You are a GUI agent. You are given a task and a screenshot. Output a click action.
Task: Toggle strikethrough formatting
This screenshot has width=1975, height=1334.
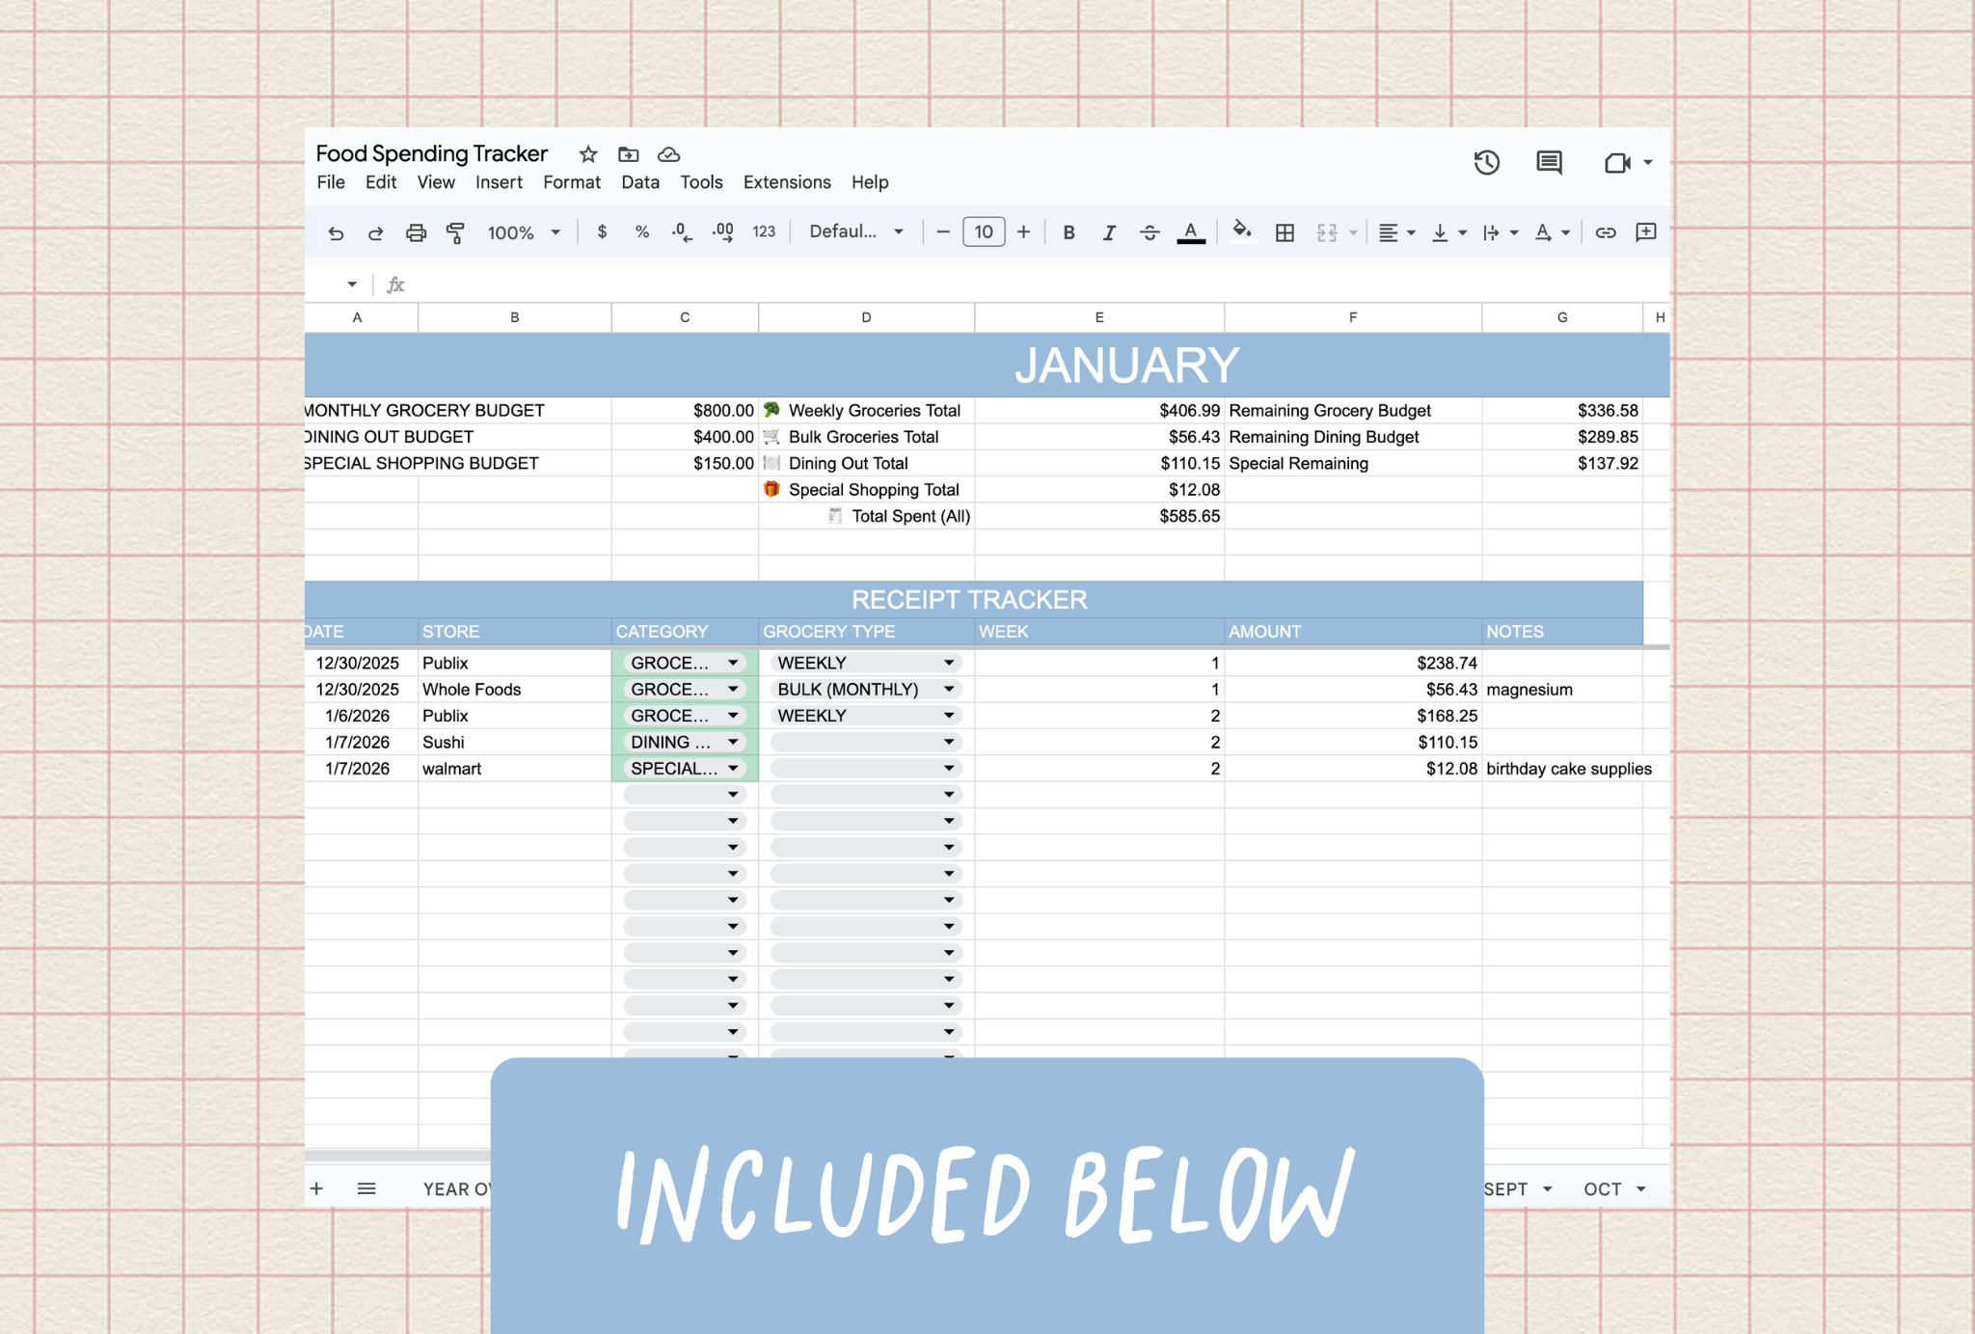[x=1150, y=232]
